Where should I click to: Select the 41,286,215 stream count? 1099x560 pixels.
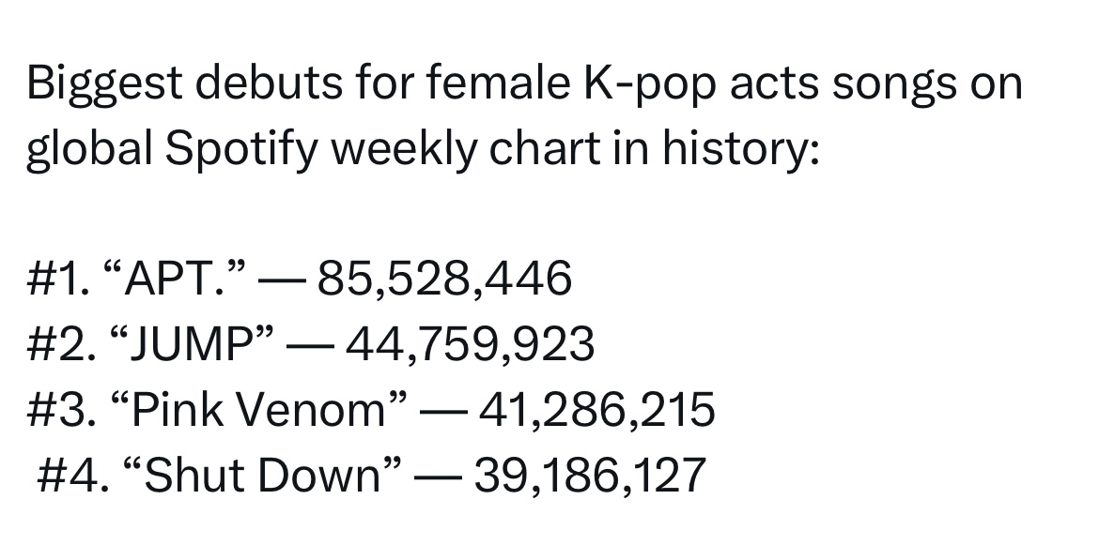point(596,411)
